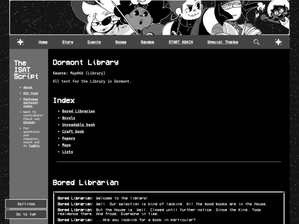
Task: Jump to Novels index entry
Action: point(69,118)
